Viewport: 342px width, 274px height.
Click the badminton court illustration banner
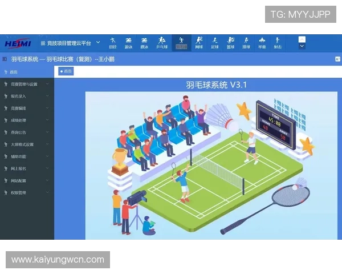pos(210,166)
